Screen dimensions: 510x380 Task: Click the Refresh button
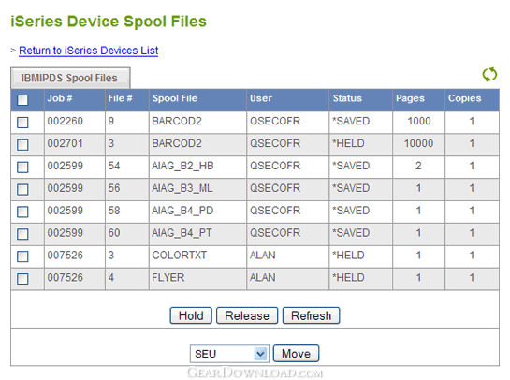pyautogui.click(x=311, y=315)
